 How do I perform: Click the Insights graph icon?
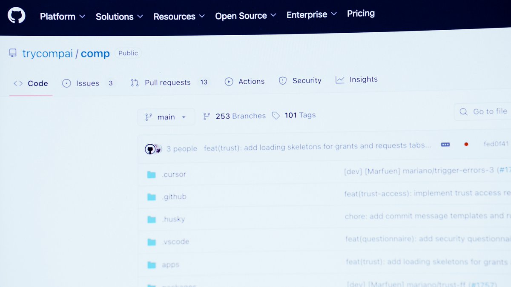(340, 80)
